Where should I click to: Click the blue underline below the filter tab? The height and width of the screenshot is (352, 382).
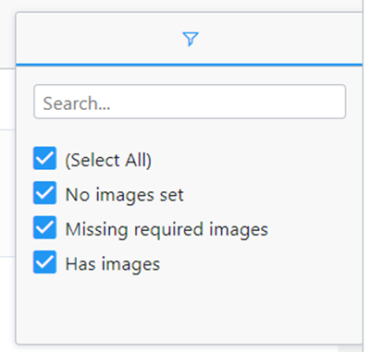tap(190, 65)
